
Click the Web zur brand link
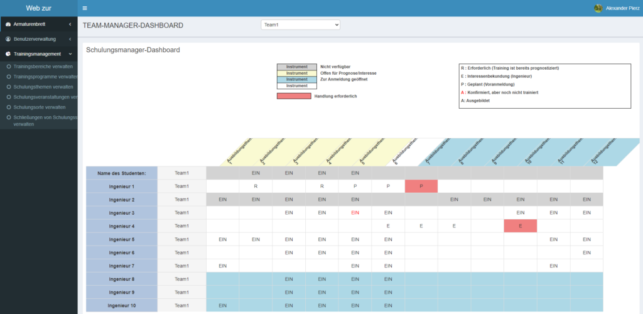(x=38, y=8)
